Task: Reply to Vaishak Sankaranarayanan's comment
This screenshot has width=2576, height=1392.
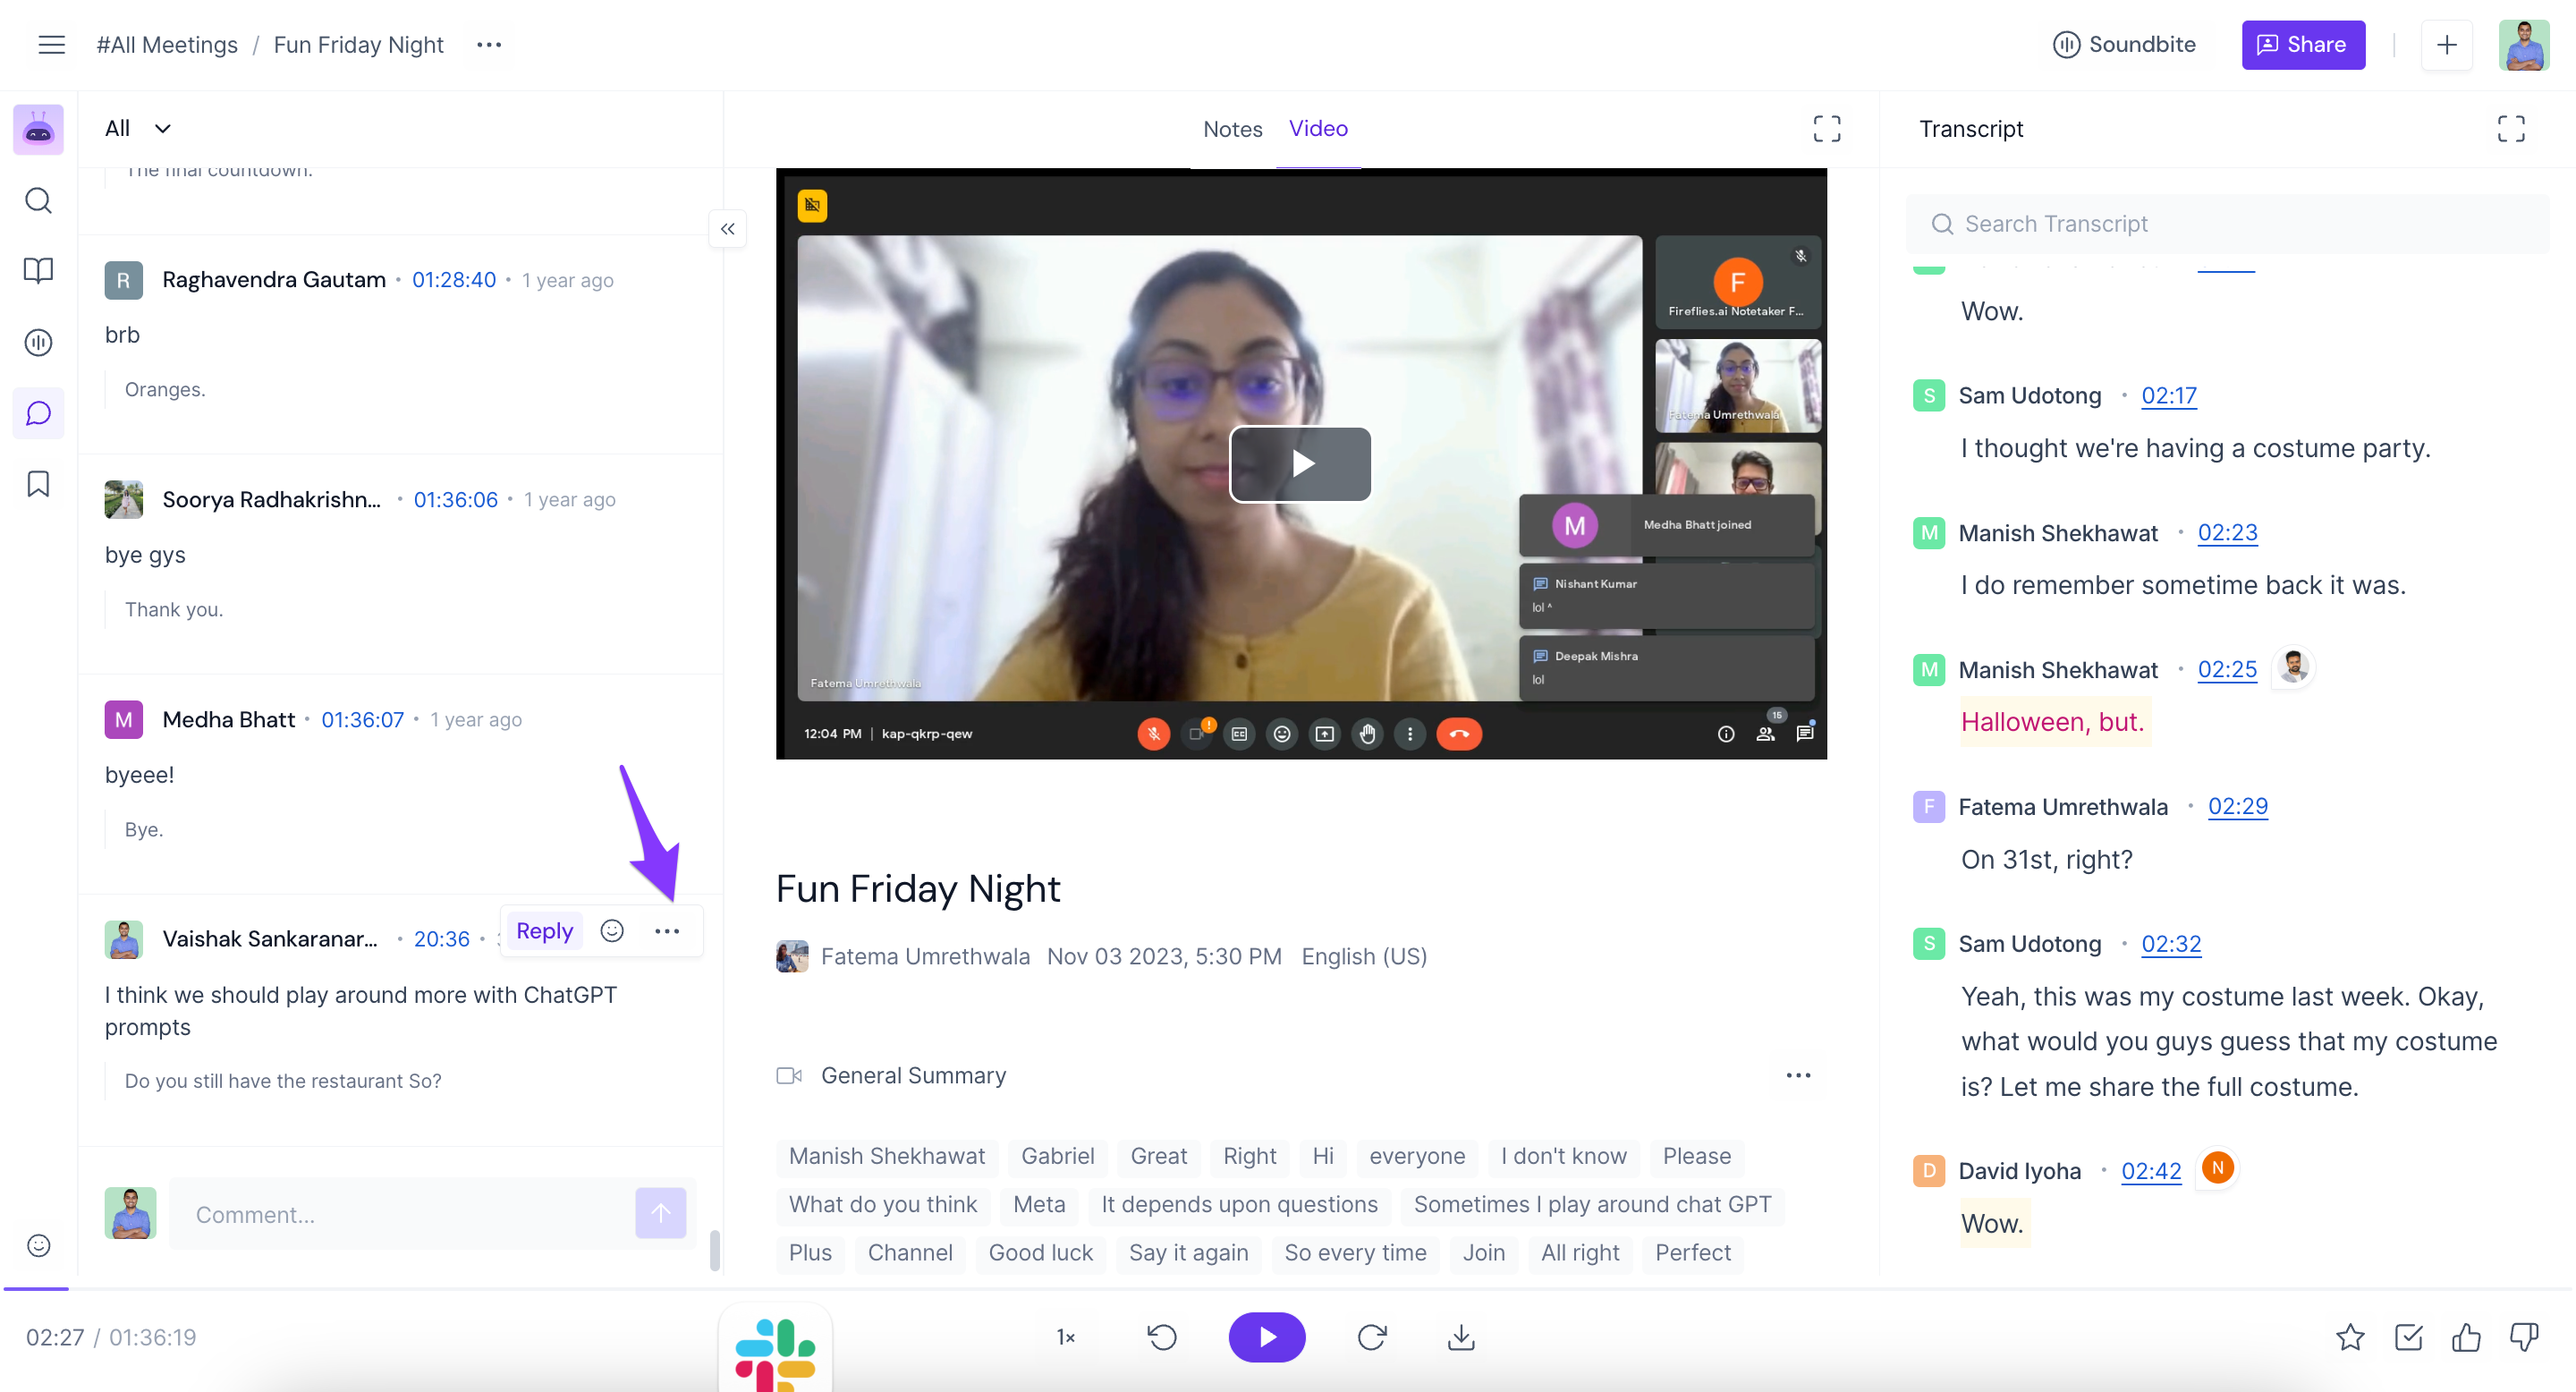Action: pyautogui.click(x=544, y=931)
